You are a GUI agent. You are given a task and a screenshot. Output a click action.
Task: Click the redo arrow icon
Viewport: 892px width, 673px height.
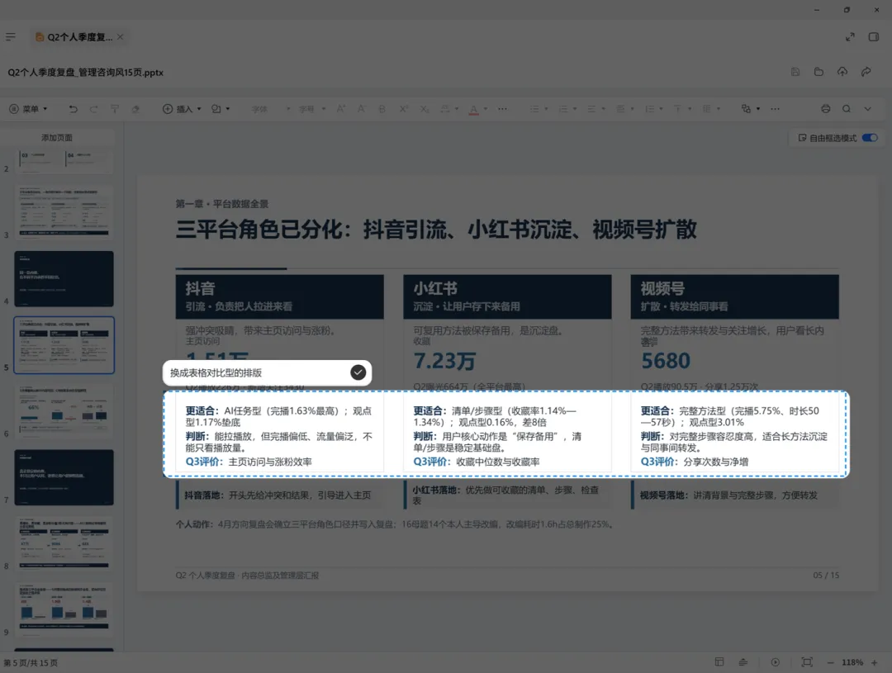94,109
